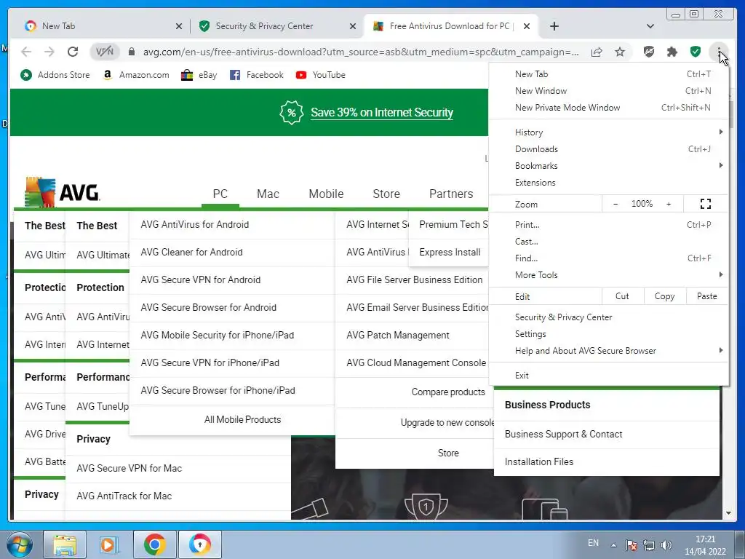This screenshot has width=745, height=559.
Task: Increase zoom with plus button
Action: (669, 204)
